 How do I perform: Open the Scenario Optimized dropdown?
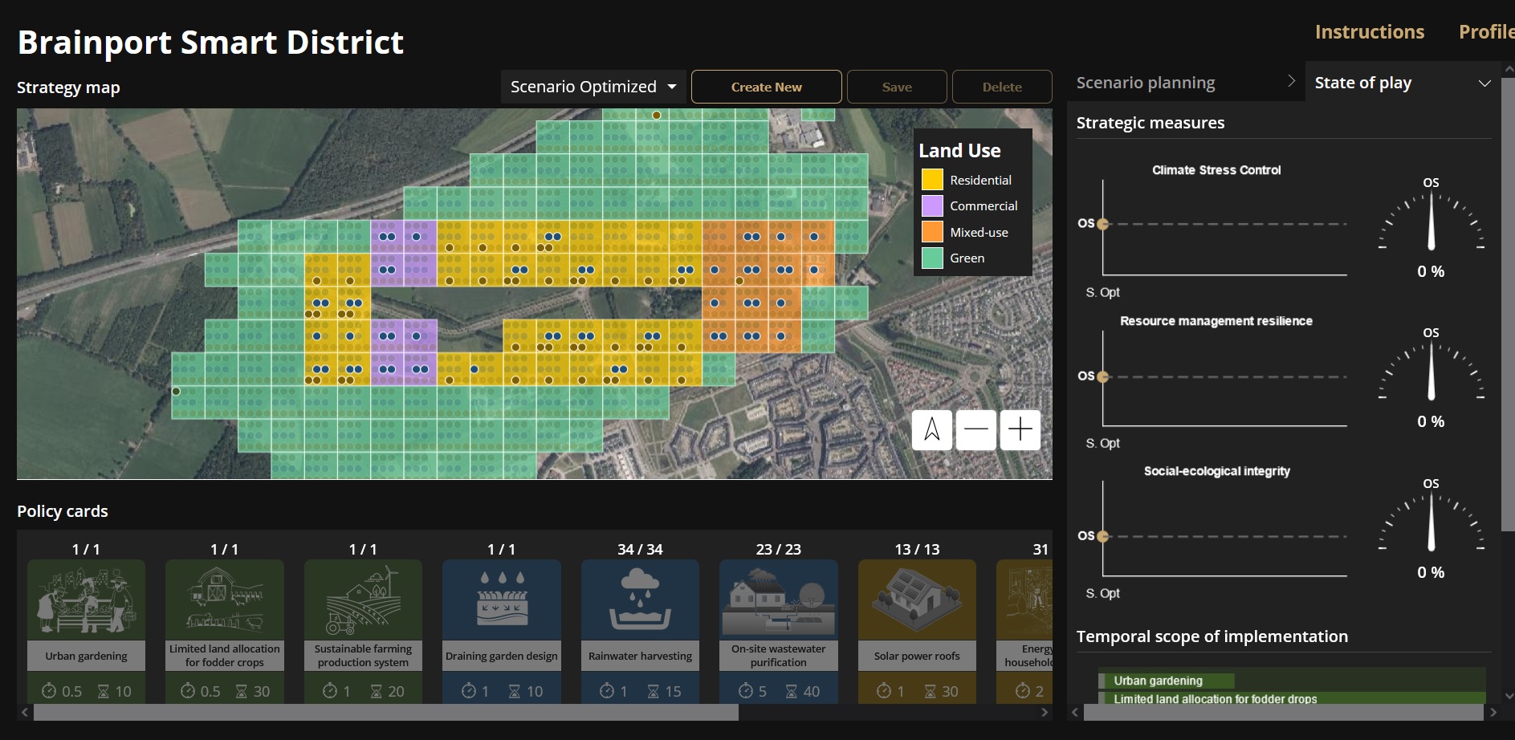[x=593, y=87]
